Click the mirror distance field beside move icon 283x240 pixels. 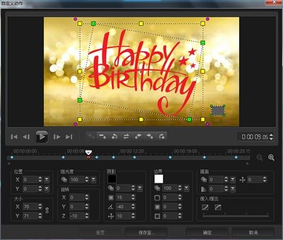point(254,180)
